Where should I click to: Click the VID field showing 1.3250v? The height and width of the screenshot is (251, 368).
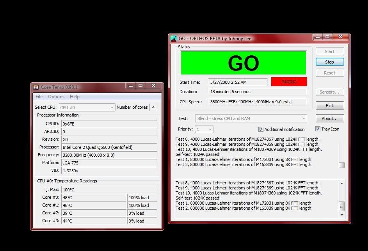[109, 170]
